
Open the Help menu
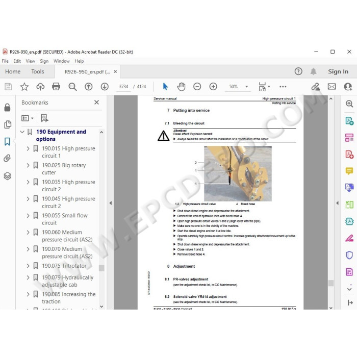(79, 61)
